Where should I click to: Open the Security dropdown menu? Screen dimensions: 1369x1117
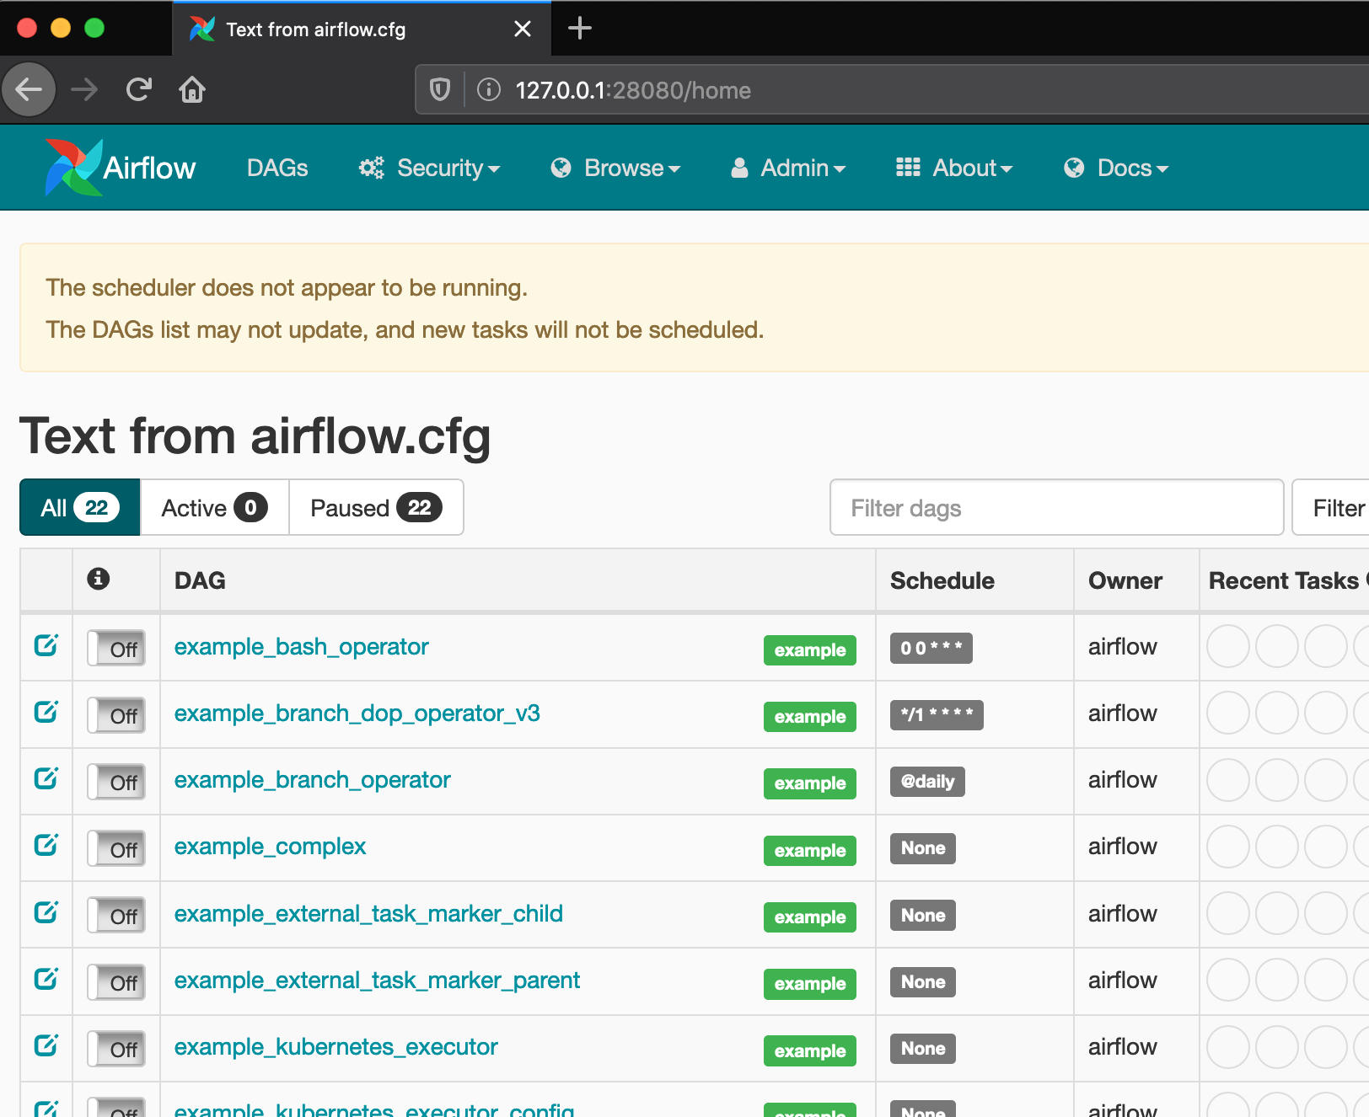coord(430,168)
